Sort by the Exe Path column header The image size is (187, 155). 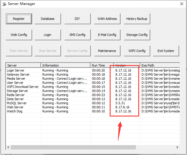160,65
